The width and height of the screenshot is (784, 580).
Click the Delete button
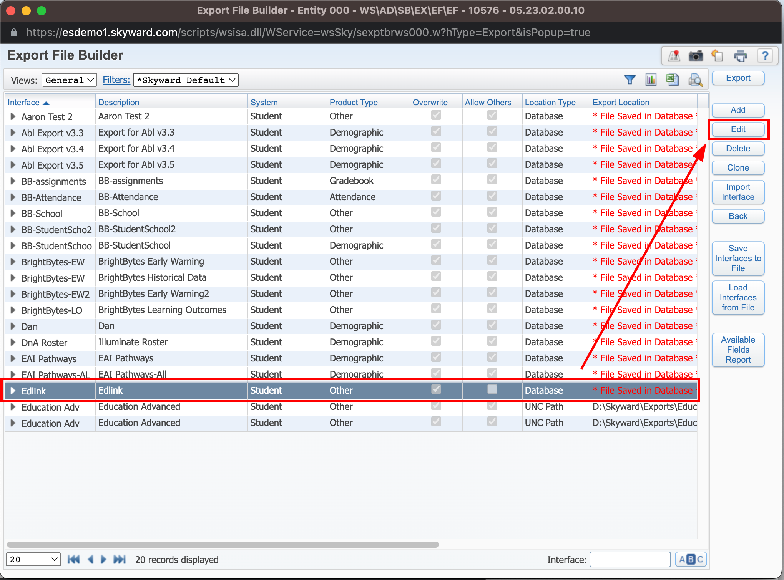[738, 149]
